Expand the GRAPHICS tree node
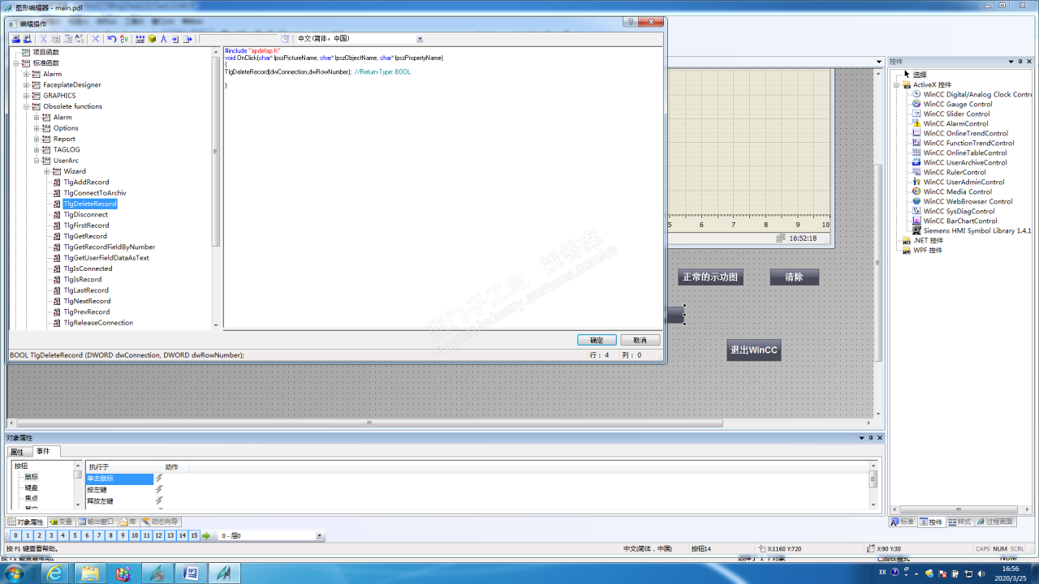 (x=26, y=96)
